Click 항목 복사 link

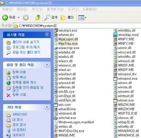[x=19, y=77]
